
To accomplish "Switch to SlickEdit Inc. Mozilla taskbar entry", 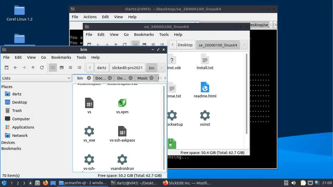I will pyautogui.click(x=187, y=183).
